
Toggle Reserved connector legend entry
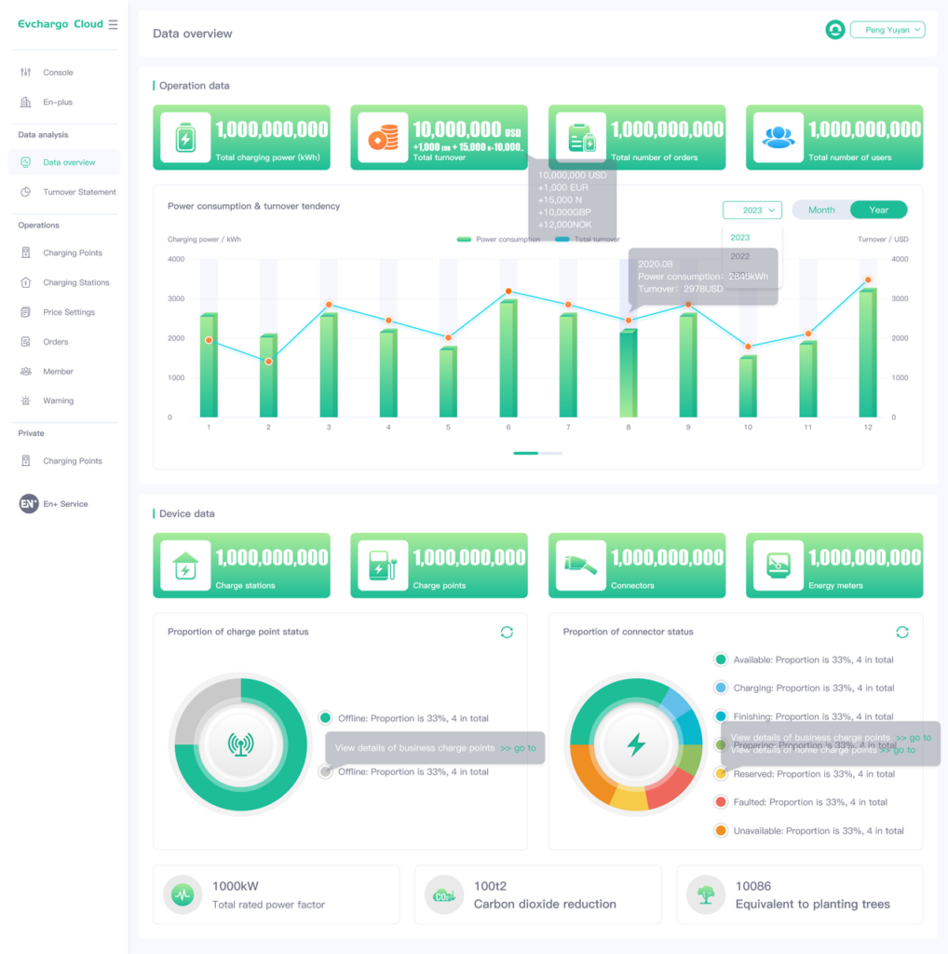pos(804,774)
